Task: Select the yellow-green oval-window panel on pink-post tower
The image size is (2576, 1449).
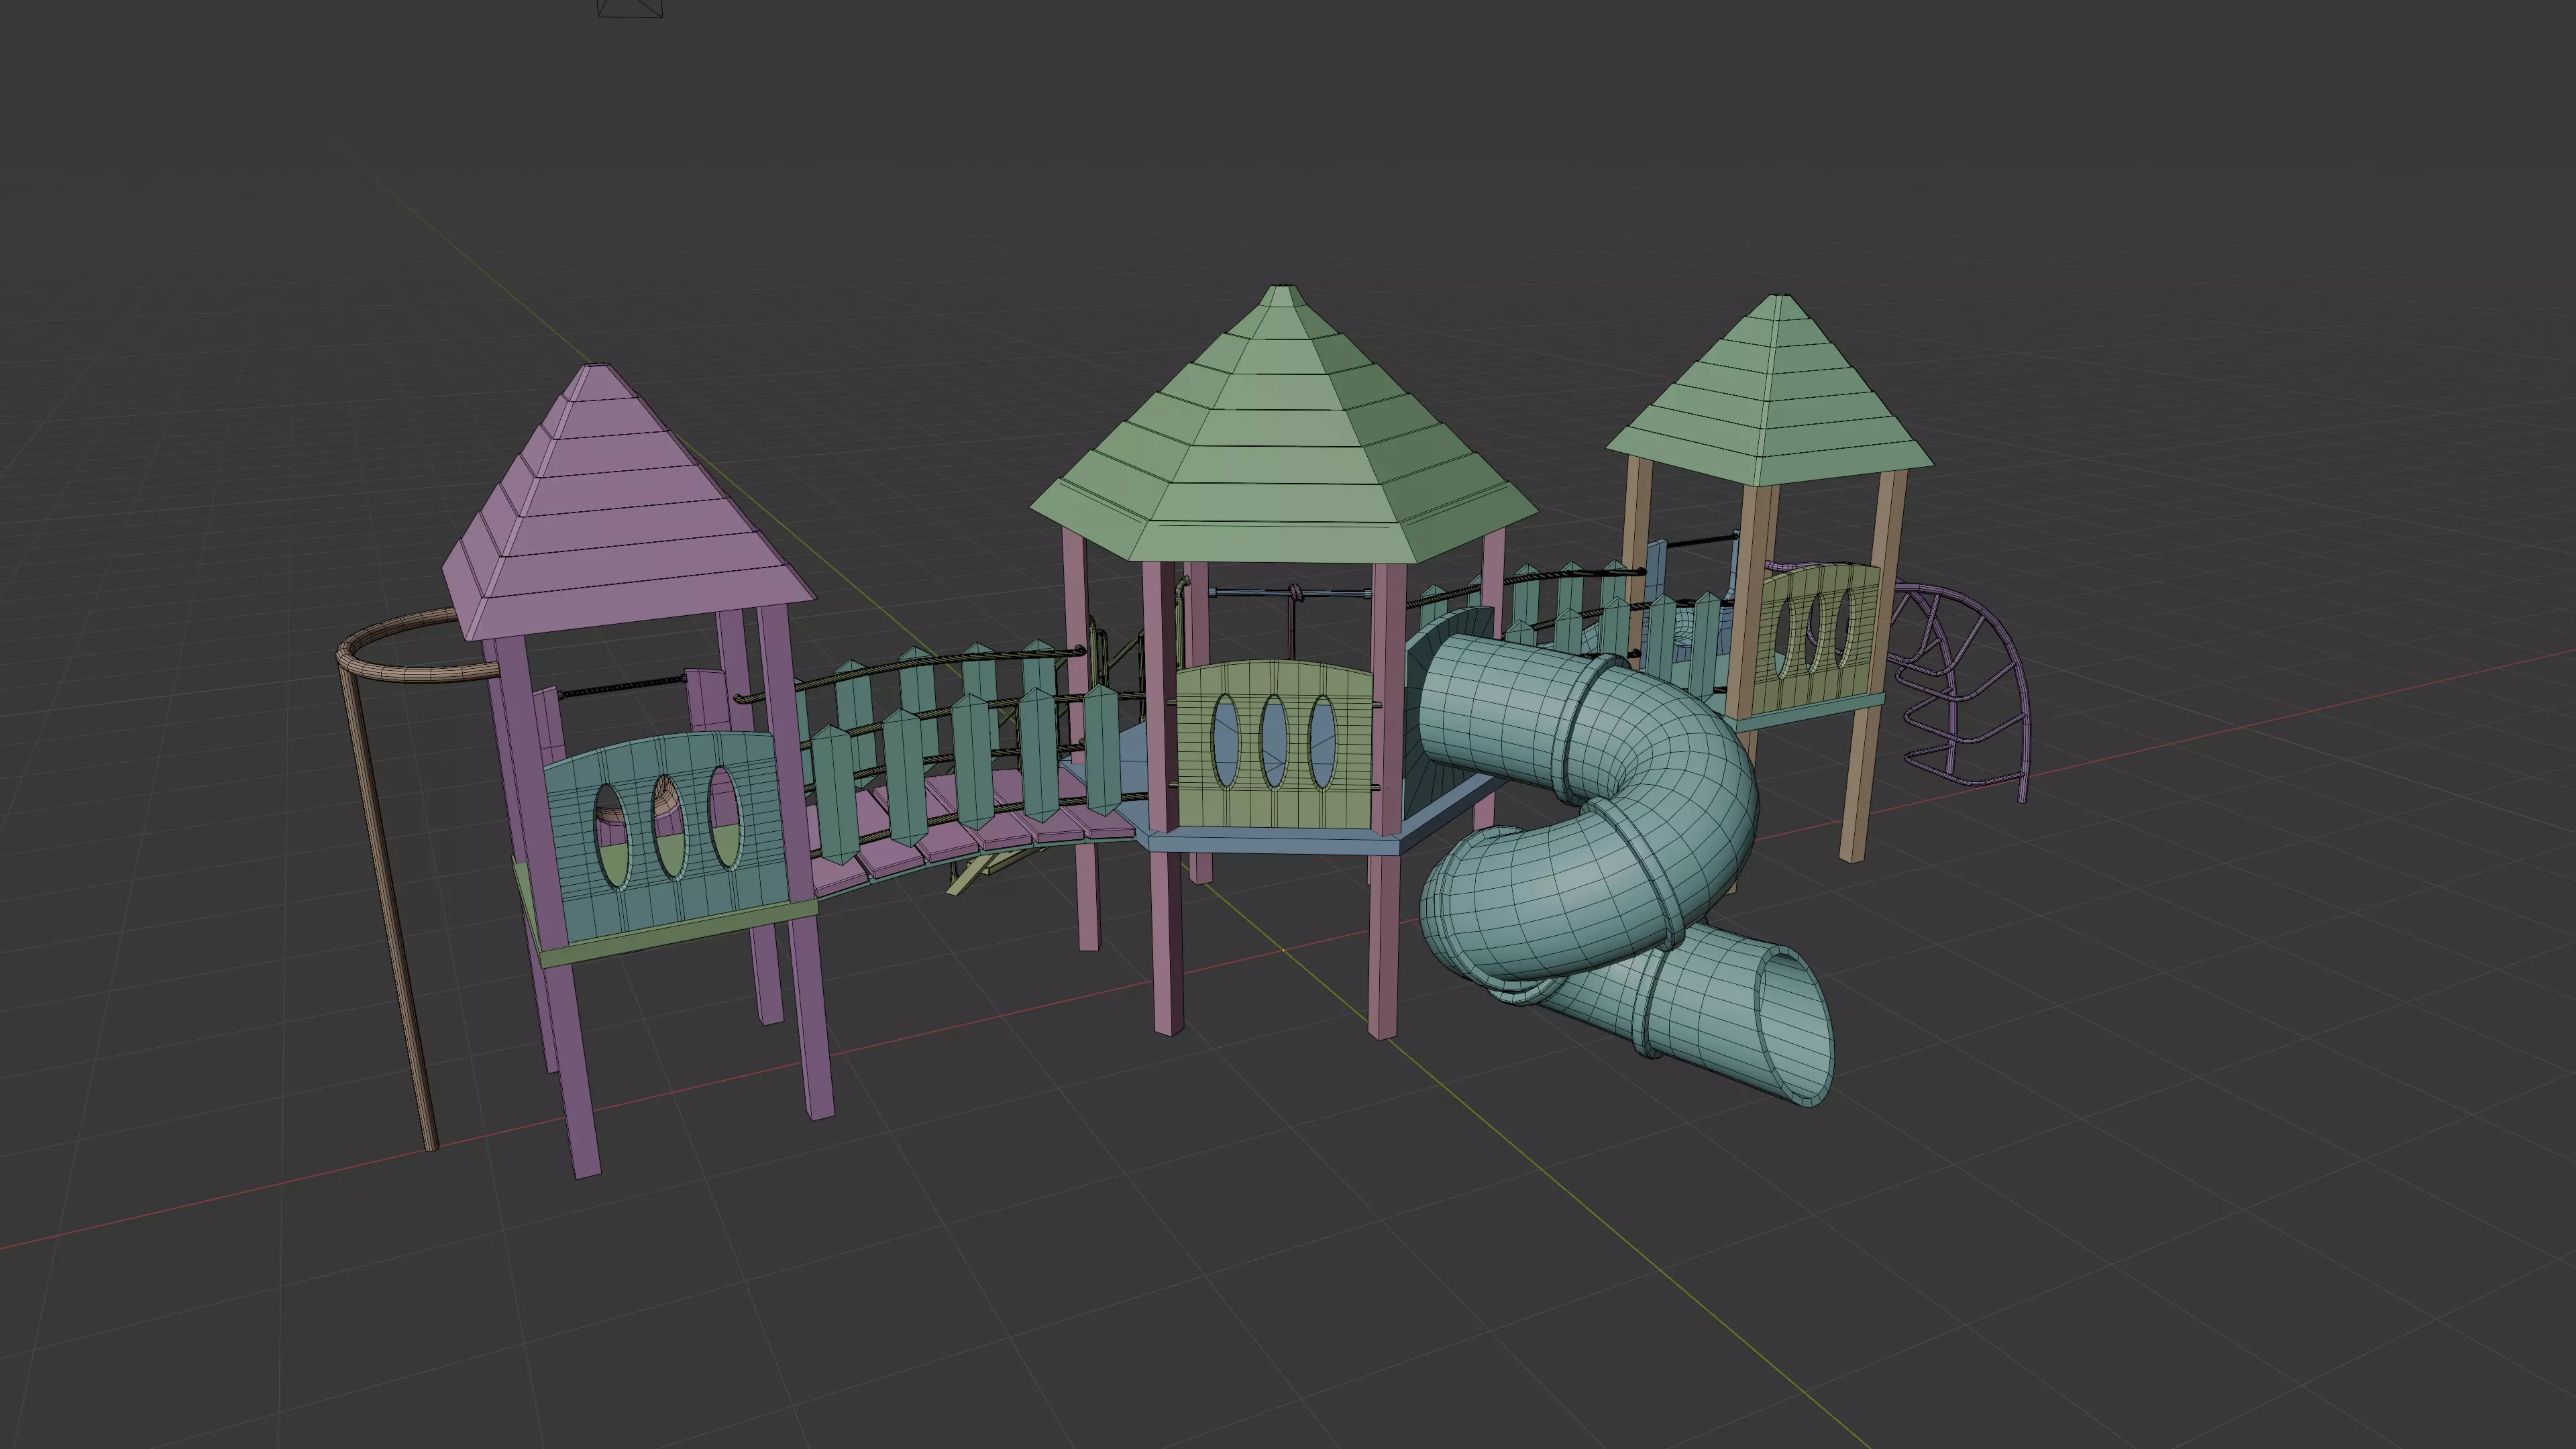Action: click(x=1273, y=745)
